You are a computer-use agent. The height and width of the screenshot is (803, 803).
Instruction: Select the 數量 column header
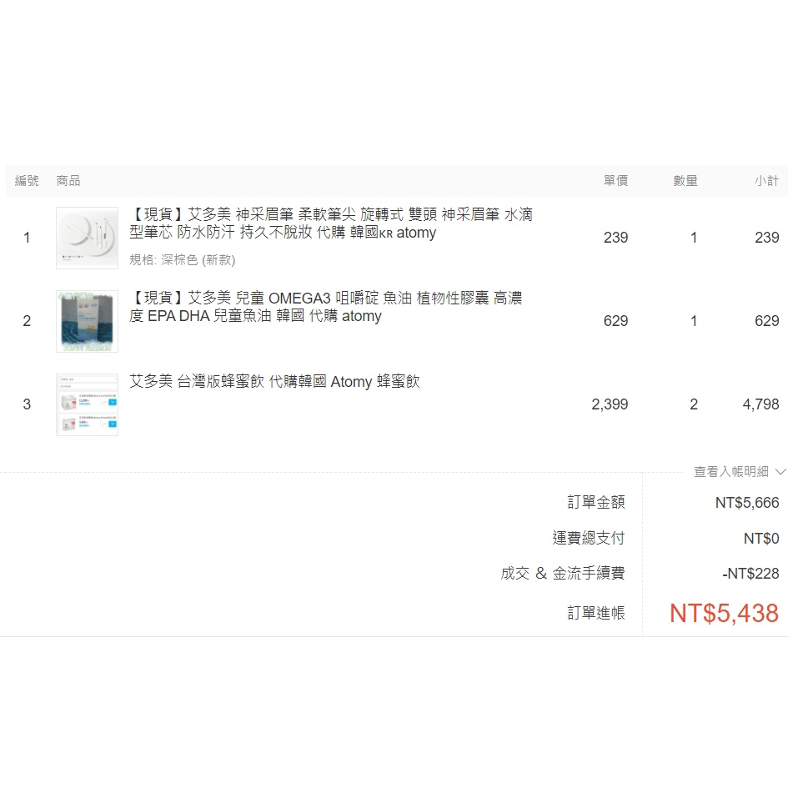coord(685,181)
